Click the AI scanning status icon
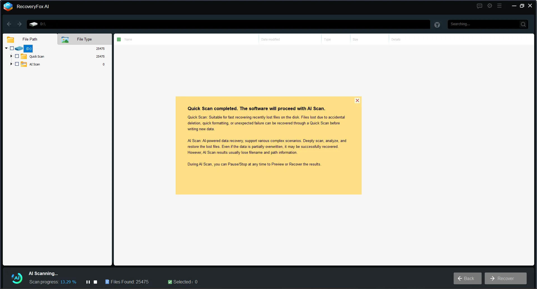 17,278
